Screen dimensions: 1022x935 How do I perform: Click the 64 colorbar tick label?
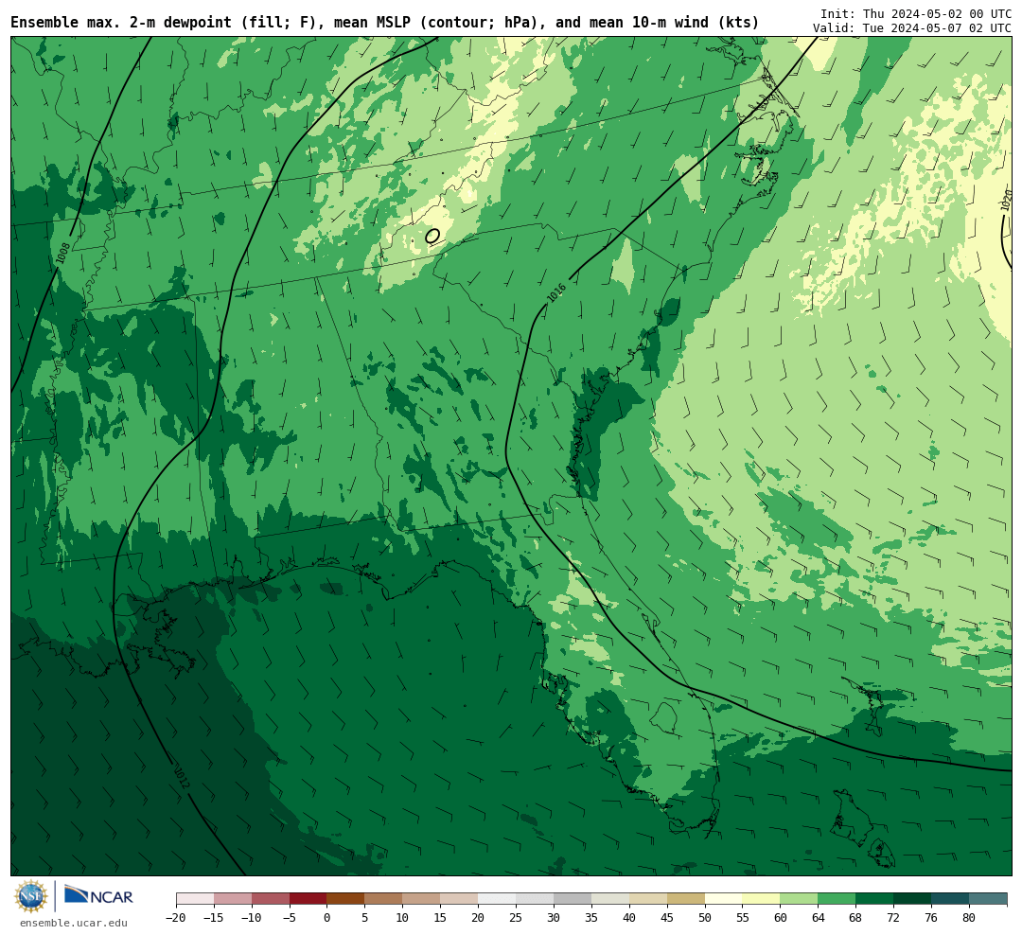[x=818, y=917]
